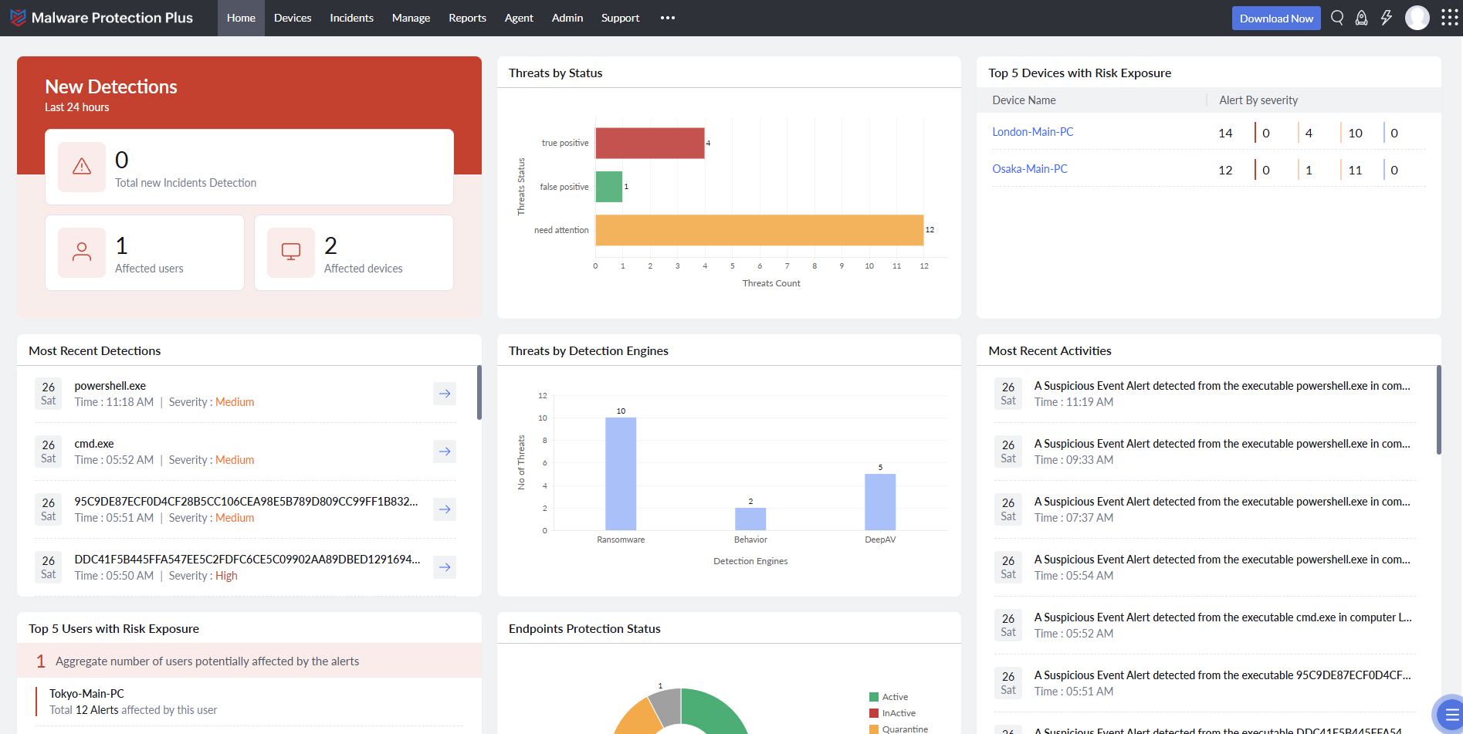
Task: Click total alert count 14 for London-Main-PC
Action: (1225, 133)
